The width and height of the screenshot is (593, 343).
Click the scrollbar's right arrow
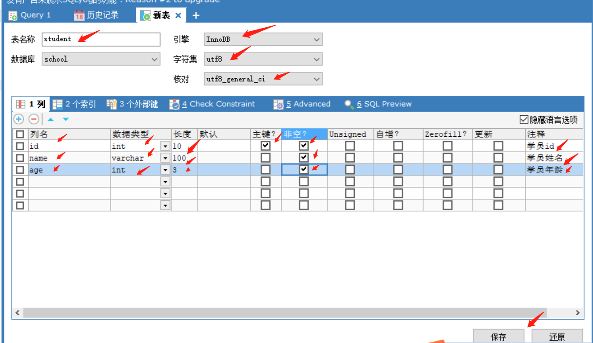pyautogui.click(x=578, y=313)
